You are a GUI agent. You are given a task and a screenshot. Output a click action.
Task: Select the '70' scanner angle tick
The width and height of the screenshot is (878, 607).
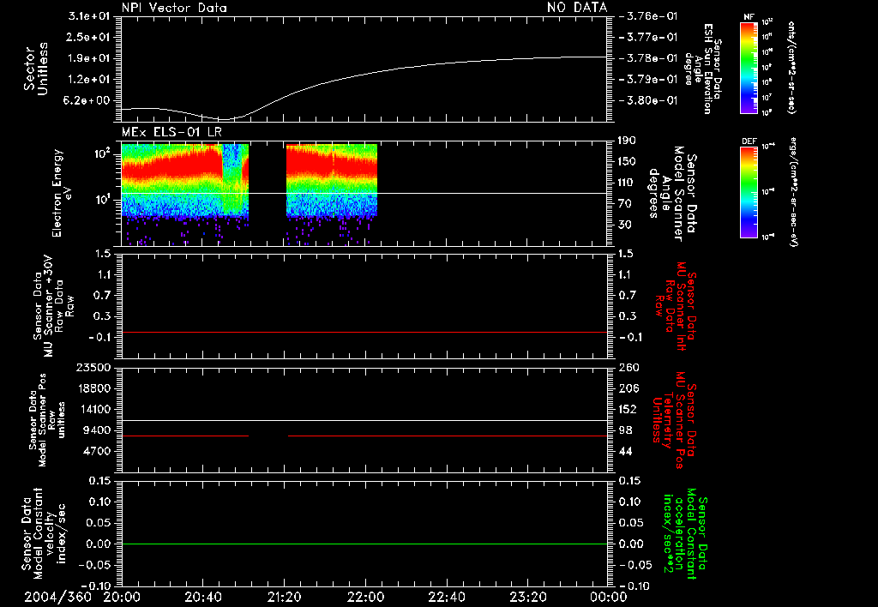click(x=624, y=203)
